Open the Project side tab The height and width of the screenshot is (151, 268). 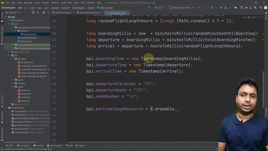tap(2, 17)
